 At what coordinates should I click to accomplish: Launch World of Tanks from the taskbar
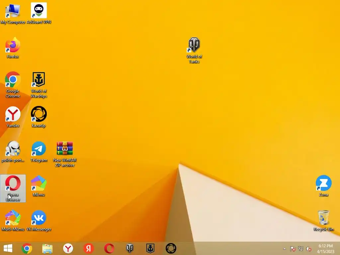tap(130, 248)
